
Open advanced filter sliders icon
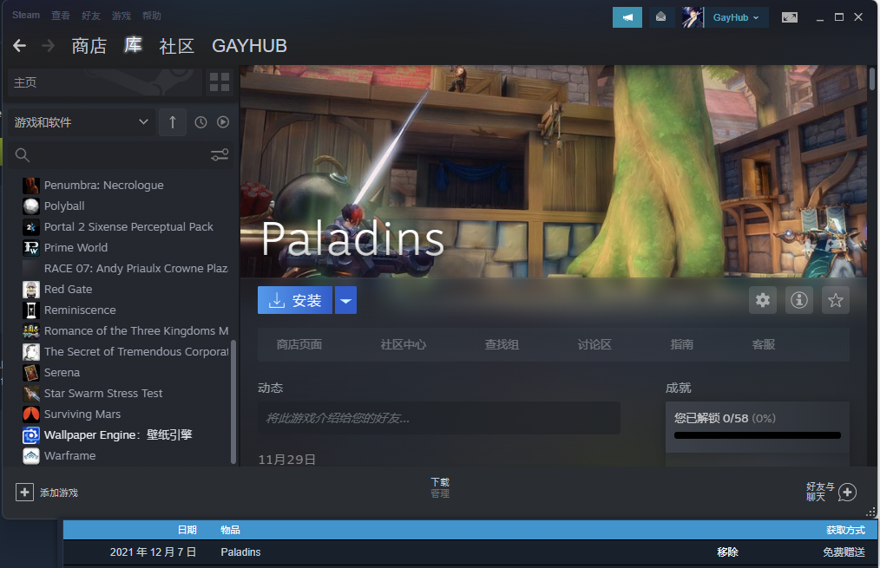(220, 154)
